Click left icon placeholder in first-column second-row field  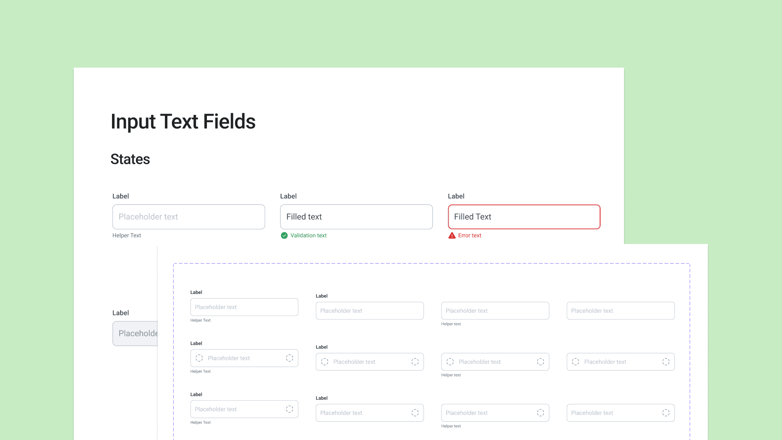pos(199,358)
